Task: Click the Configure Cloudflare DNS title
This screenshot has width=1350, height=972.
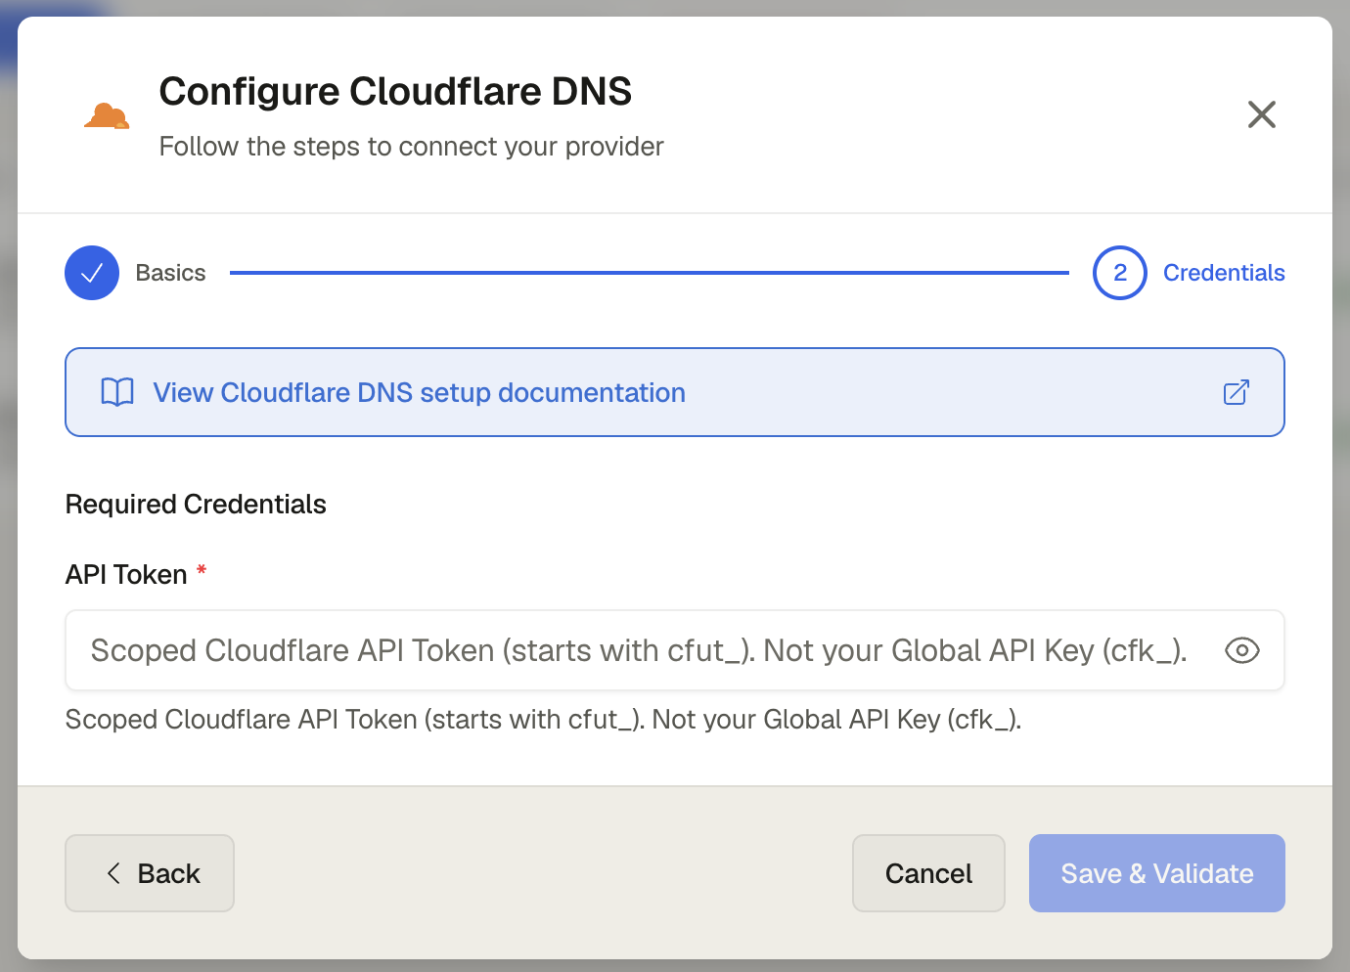Action: (395, 92)
